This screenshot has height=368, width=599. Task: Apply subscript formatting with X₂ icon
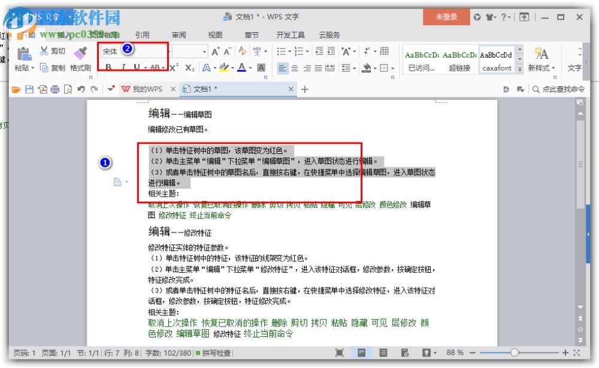(x=189, y=68)
